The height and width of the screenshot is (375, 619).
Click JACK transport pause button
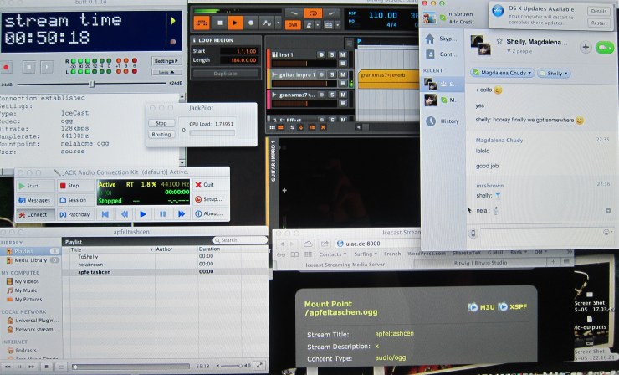(x=162, y=214)
